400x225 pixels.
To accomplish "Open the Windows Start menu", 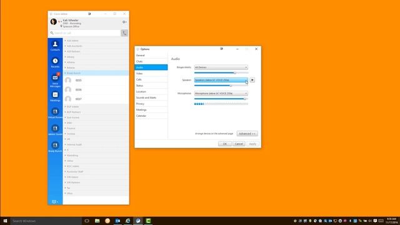I will pyautogui.click(x=5, y=221).
